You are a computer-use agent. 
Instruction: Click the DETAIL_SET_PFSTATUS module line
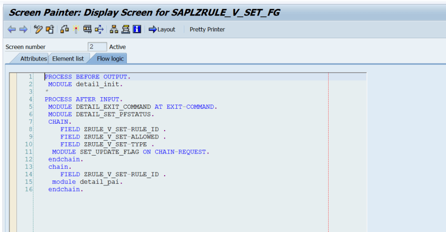click(x=101, y=114)
